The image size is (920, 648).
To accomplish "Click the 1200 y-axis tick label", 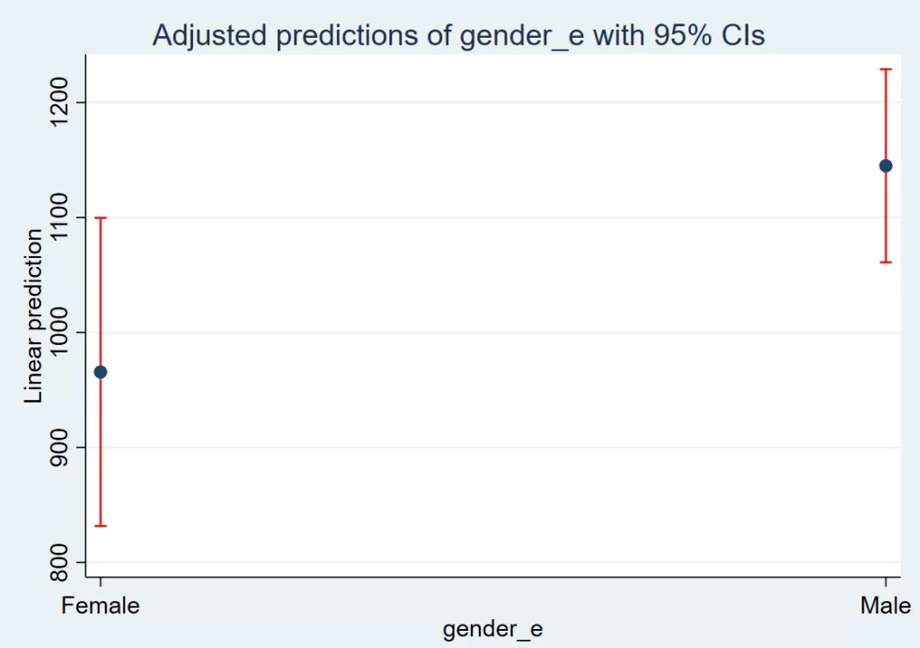I will point(69,102).
